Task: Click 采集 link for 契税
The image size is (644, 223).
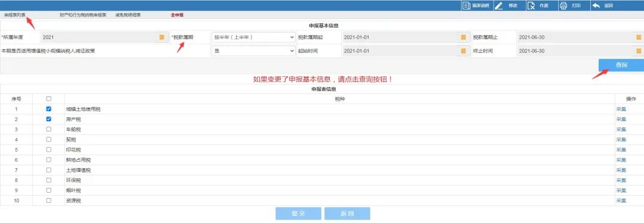Action: [621, 140]
